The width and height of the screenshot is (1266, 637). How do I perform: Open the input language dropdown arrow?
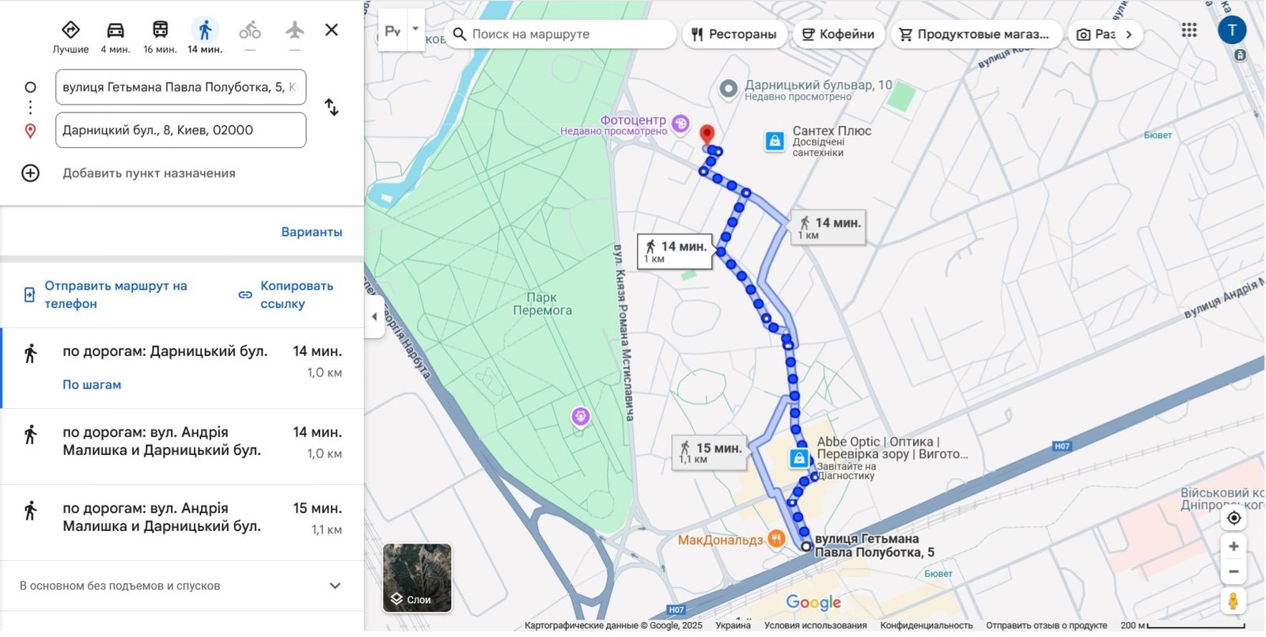(x=415, y=29)
